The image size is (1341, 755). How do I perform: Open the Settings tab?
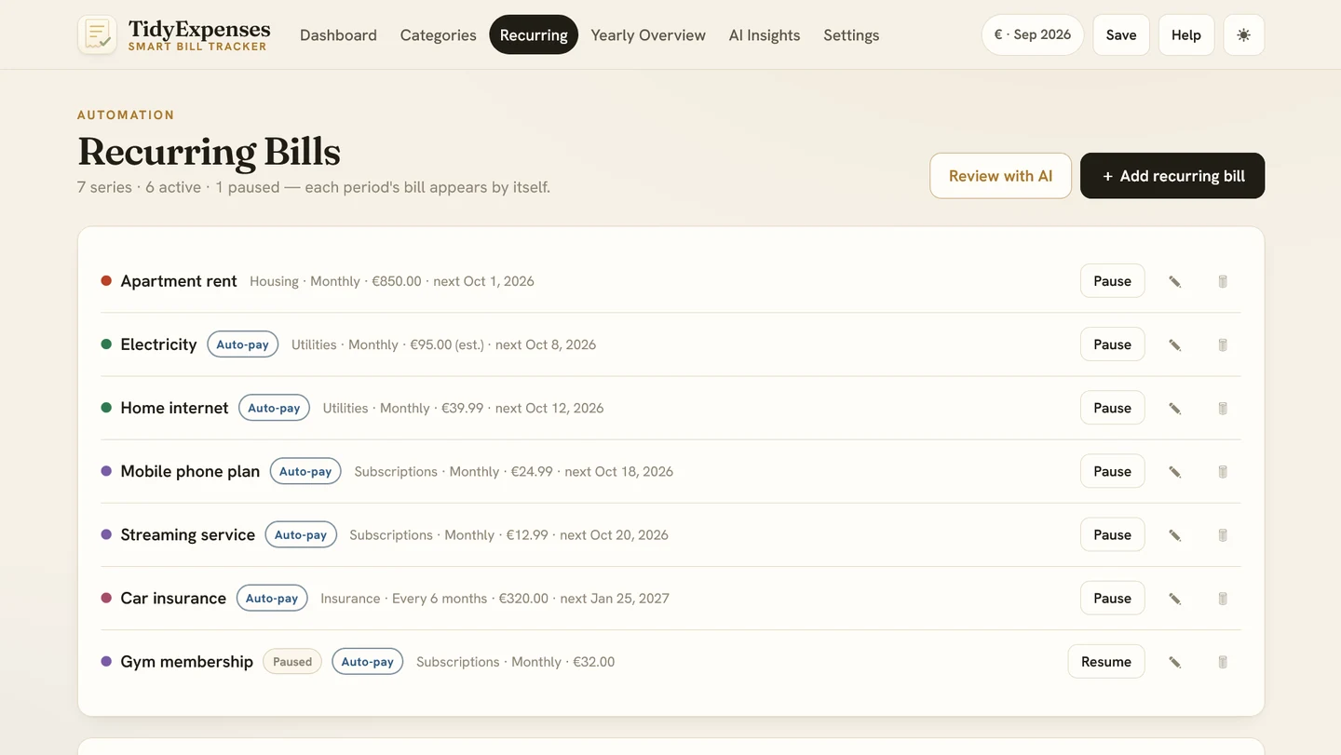[x=851, y=35]
